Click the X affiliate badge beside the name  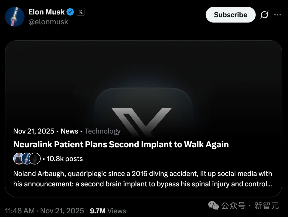point(81,12)
